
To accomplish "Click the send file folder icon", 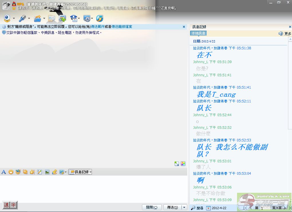I will [38, 18].
